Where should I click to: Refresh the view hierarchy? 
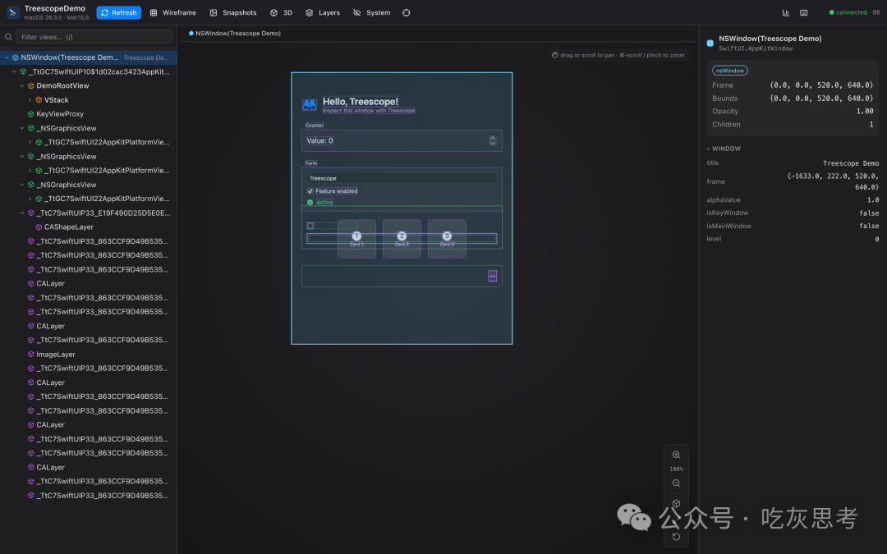tap(119, 12)
